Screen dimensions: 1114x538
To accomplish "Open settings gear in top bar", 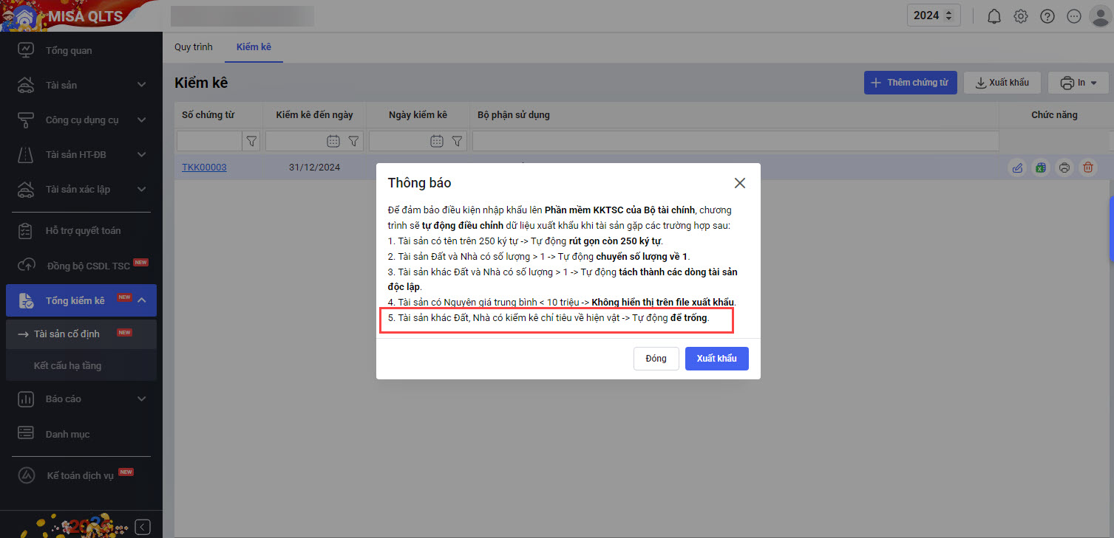I will tap(1021, 16).
